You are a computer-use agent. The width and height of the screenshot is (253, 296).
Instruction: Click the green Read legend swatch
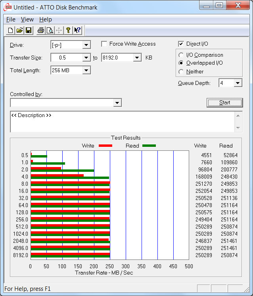pyautogui.click(x=149, y=146)
